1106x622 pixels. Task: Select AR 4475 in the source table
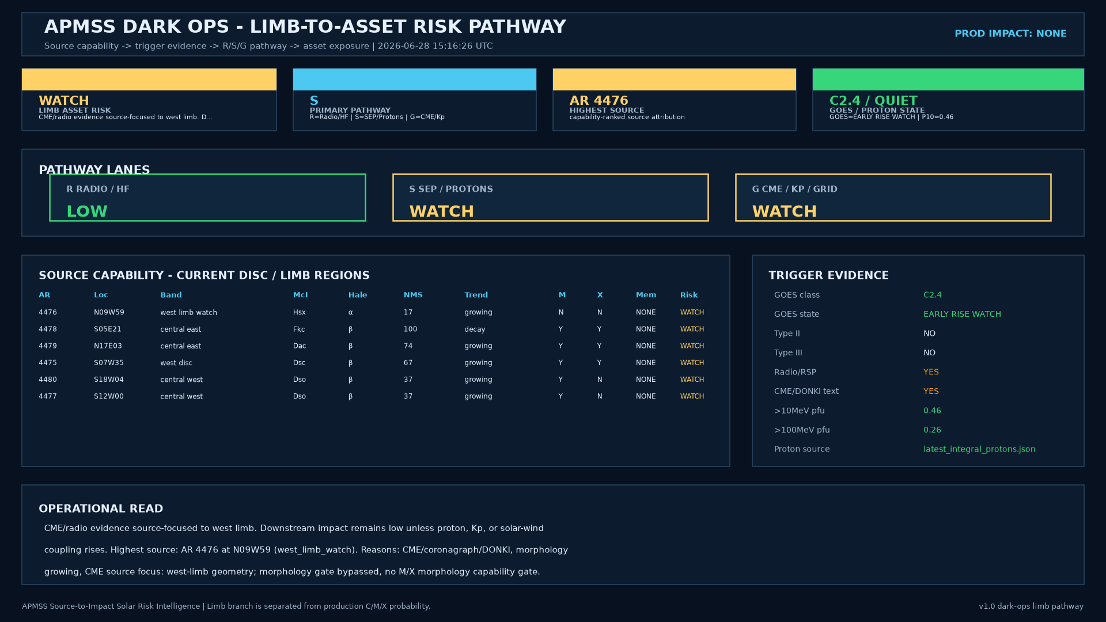(48, 362)
